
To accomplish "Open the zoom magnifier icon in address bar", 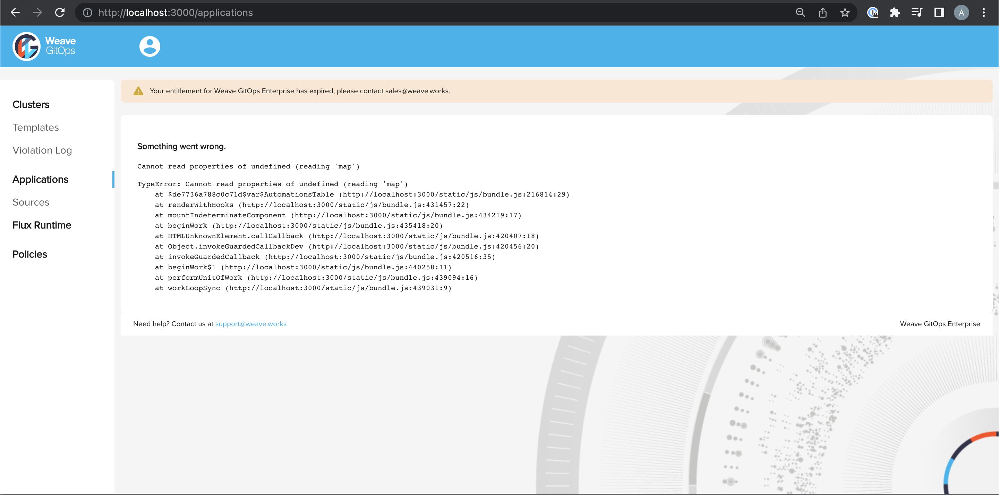I will (x=800, y=13).
